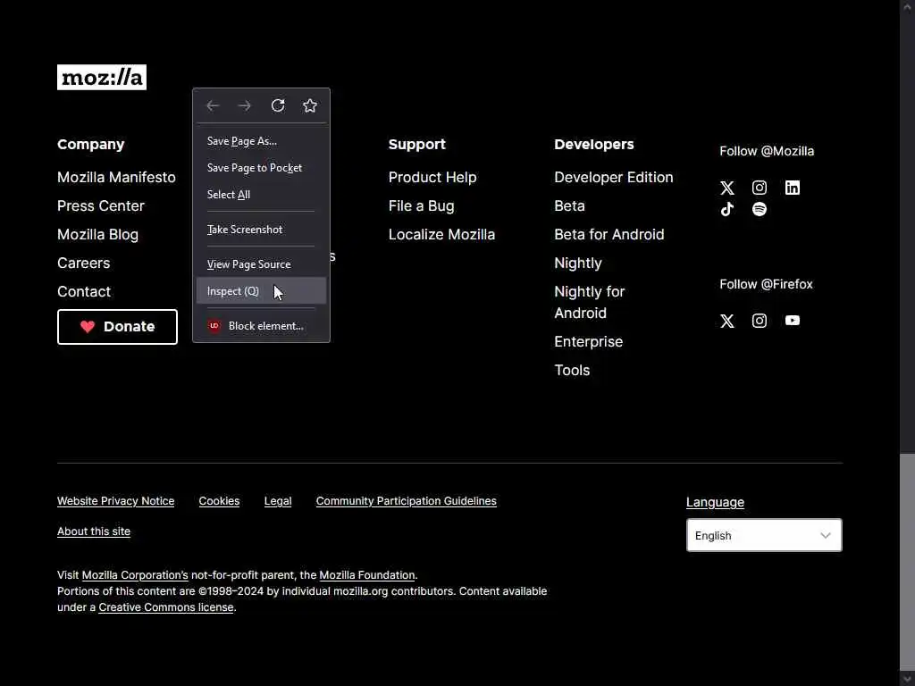This screenshot has width=915, height=686.
Task: Open the English language dropdown
Action: (764, 535)
